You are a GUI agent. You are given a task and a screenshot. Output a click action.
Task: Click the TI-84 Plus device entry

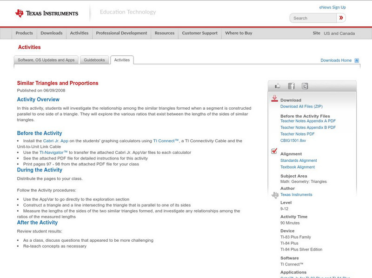tap(289, 244)
